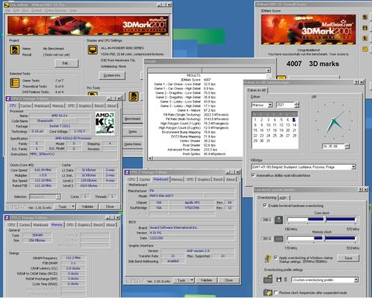Click the CPU-Z title icon of the Mainboard window
The width and height of the screenshot is (372, 298).
click(x=127, y=172)
